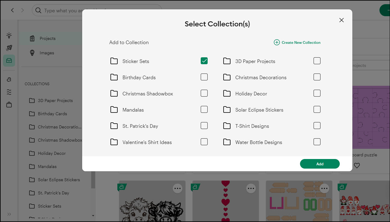The height and width of the screenshot is (222, 390).
Task: Open the three-dot menu on the cow project
Action: tap(178, 188)
